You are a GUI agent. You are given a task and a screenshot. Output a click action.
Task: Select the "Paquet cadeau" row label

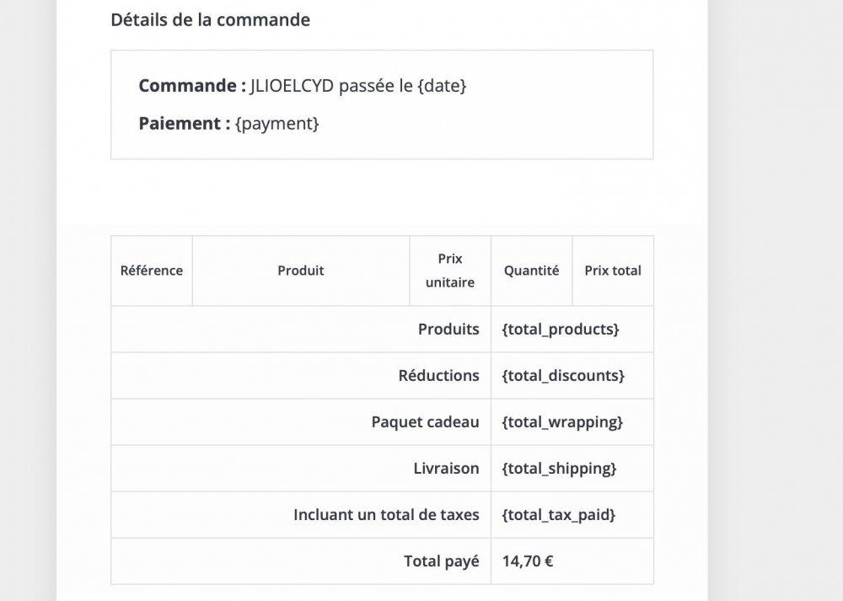(425, 422)
